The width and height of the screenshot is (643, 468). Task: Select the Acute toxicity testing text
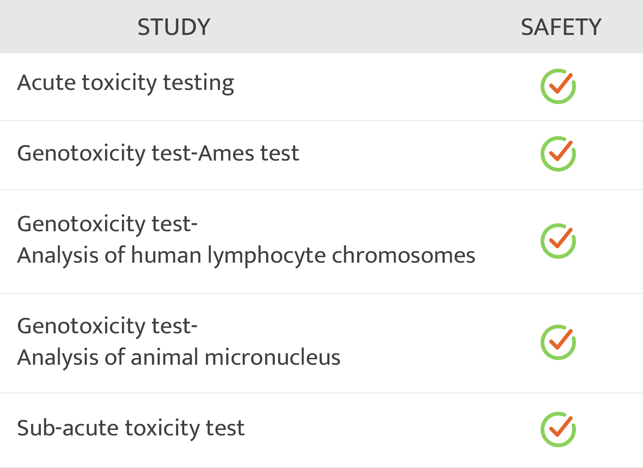coord(125,83)
